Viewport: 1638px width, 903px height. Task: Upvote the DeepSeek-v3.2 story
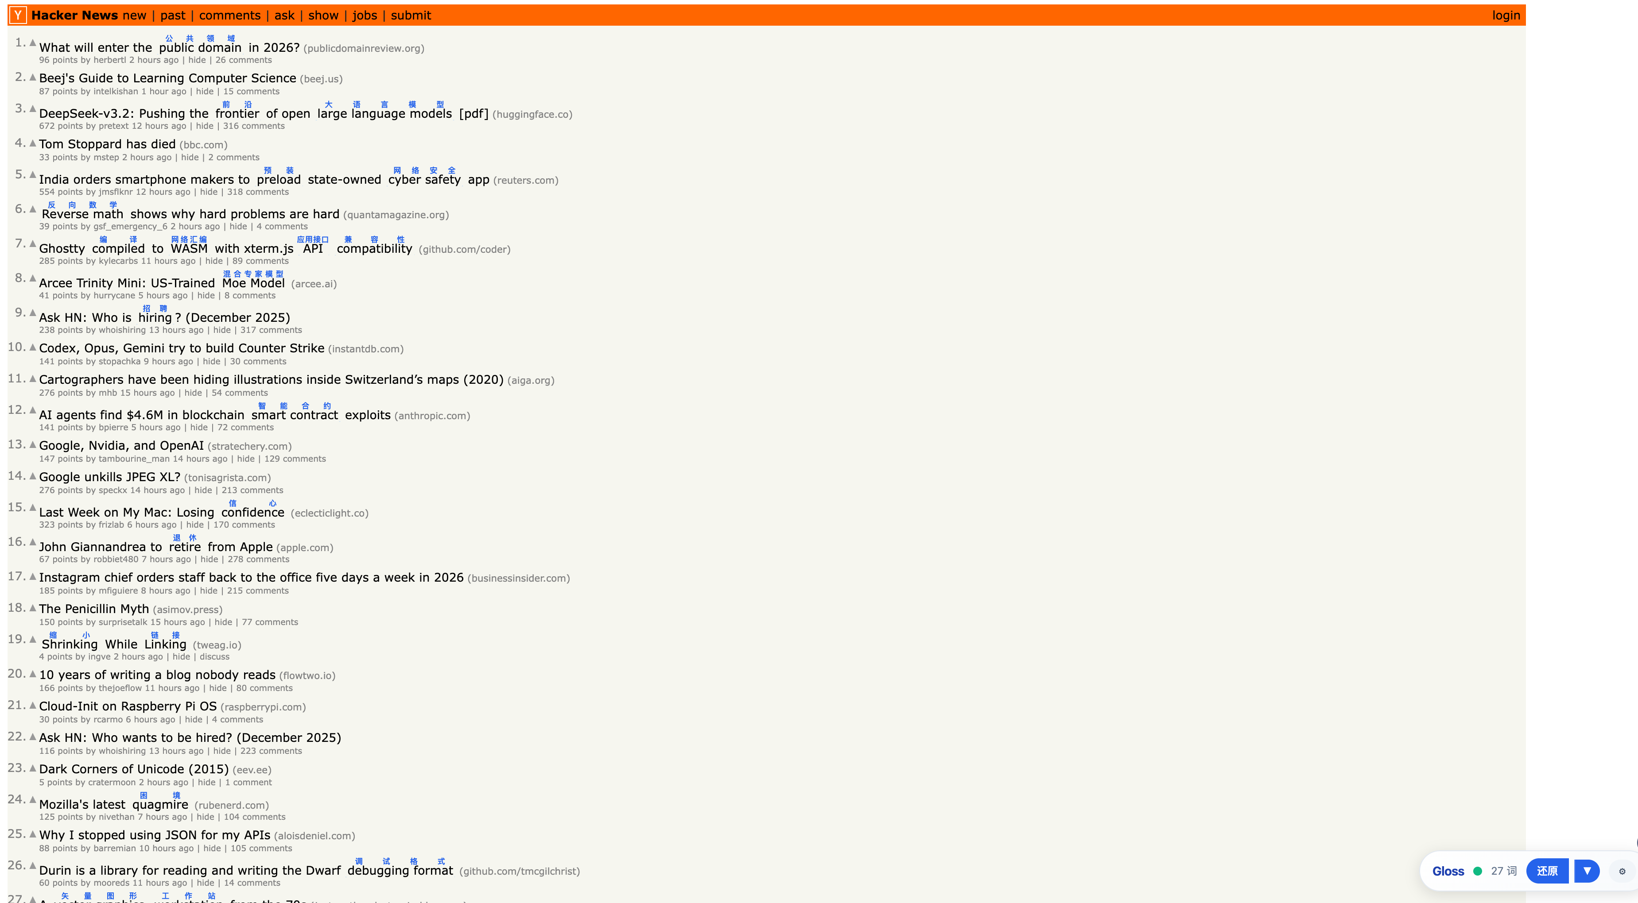pos(32,108)
